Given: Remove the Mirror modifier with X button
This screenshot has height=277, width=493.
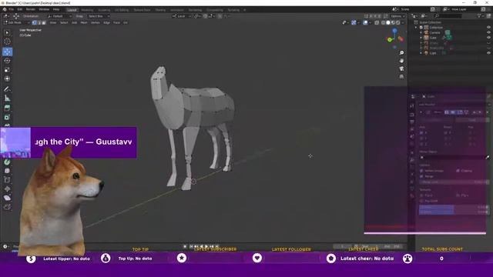Looking at the screenshot, I should point(488,112).
